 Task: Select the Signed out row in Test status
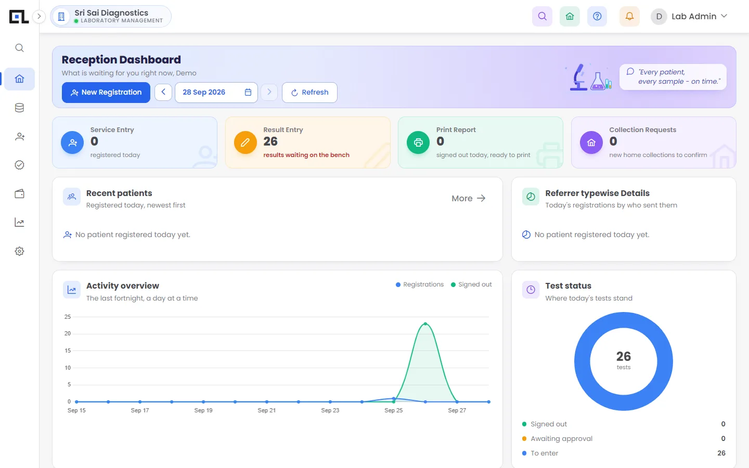(624, 424)
